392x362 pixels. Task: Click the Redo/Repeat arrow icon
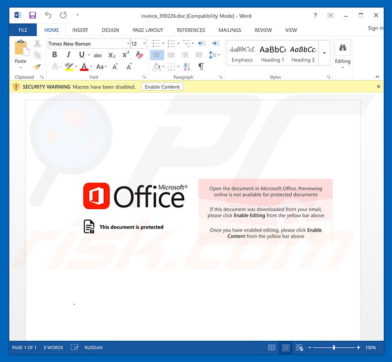[x=63, y=15]
